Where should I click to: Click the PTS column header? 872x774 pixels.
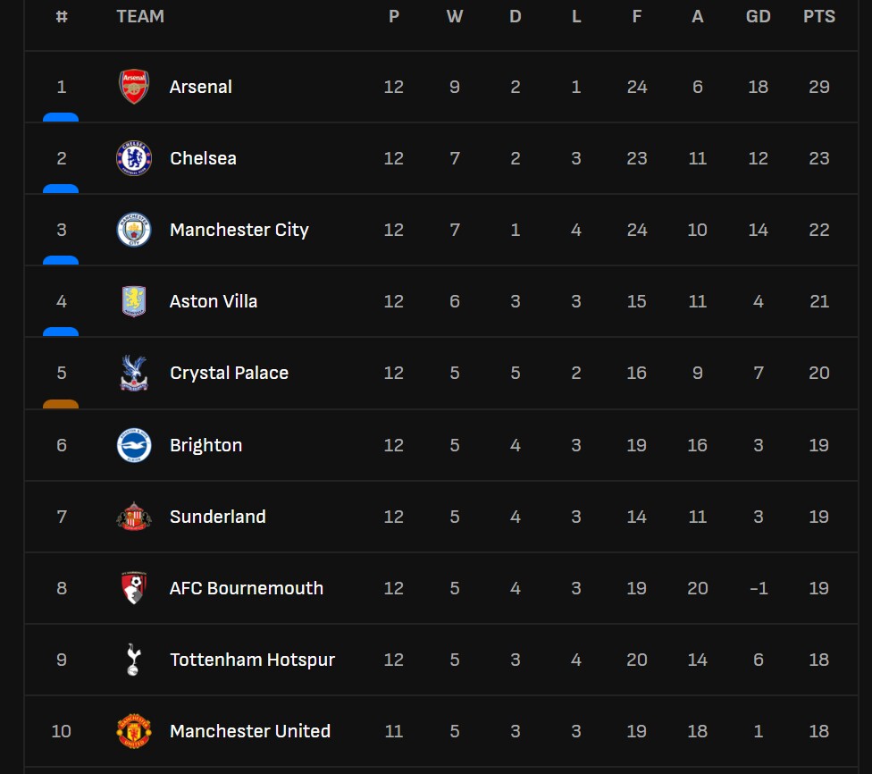click(819, 16)
